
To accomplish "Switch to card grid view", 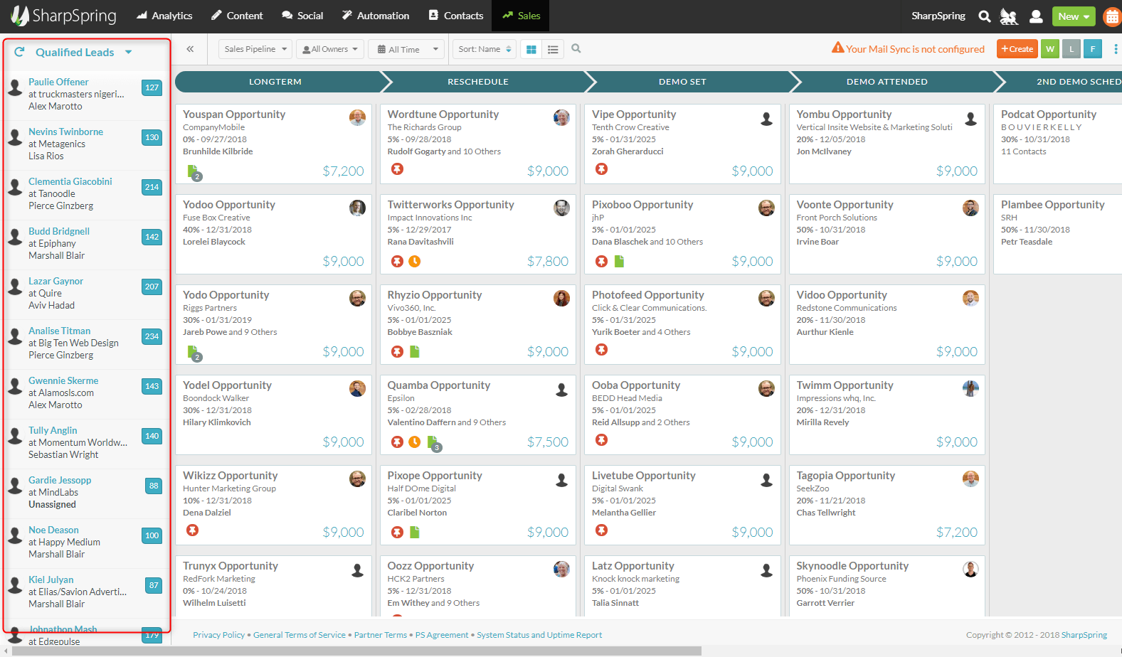I will pos(531,49).
